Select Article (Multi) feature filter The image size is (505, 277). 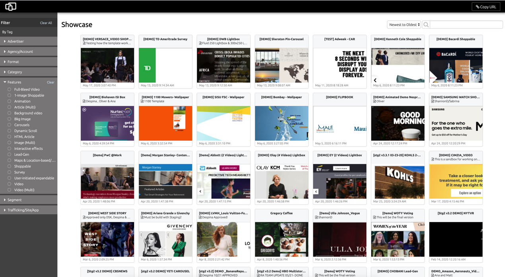tap(9, 107)
